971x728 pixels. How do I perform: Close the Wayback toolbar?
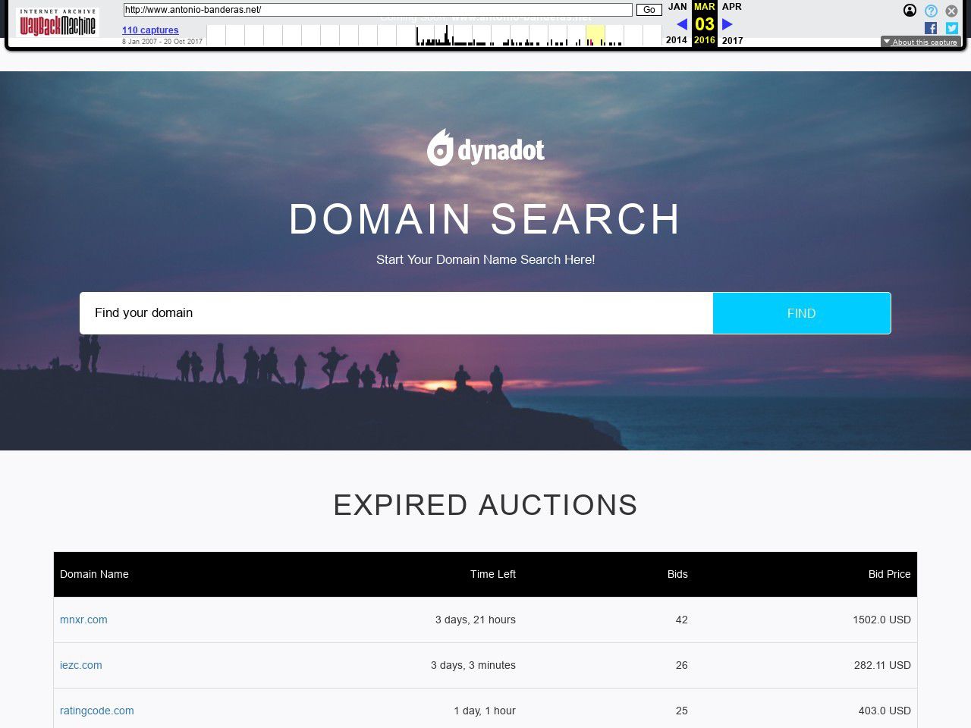click(951, 11)
